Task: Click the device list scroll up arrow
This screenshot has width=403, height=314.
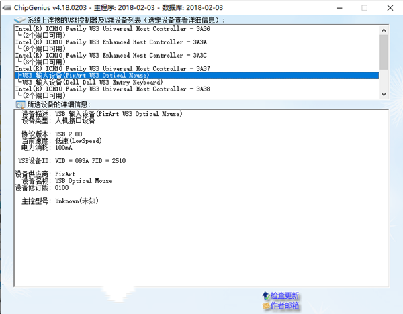Action: (x=384, y=30)
